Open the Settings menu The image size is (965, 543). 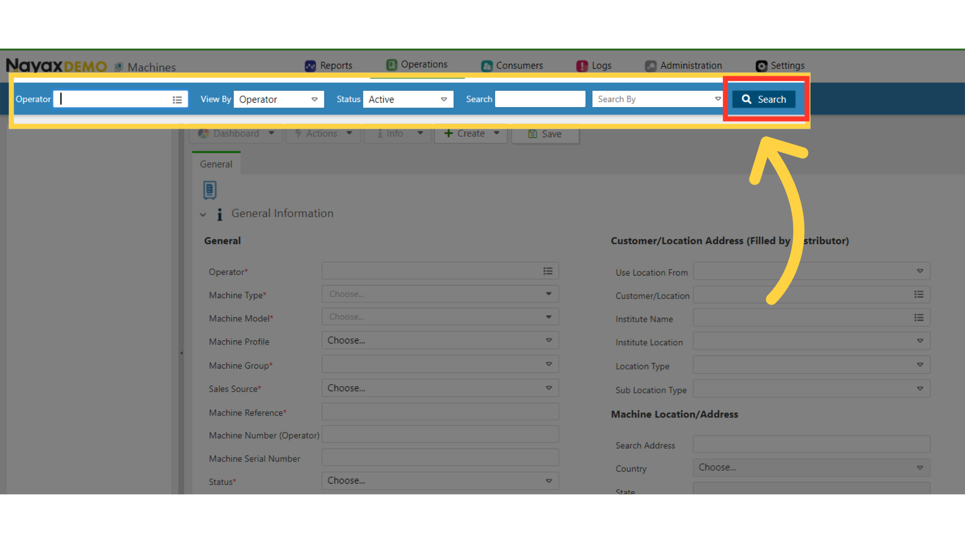tap(780, 65)
